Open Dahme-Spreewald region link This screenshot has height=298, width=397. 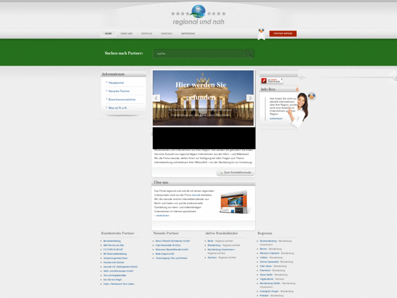tap(269, 262)
